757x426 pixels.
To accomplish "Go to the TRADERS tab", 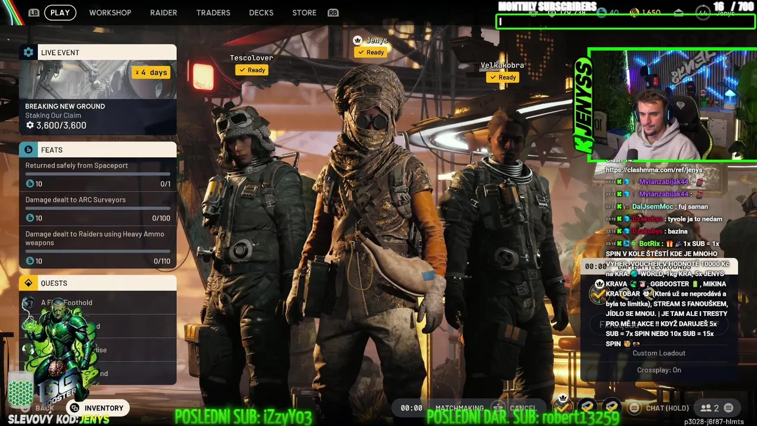I will [213, 12].
